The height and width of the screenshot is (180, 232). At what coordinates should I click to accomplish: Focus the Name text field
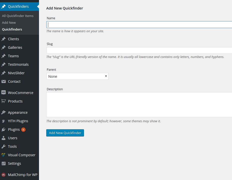coord(139,24)
